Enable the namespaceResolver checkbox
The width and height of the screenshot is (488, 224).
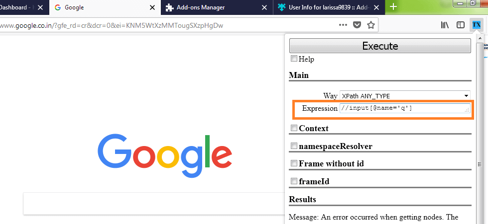point(294,146)
